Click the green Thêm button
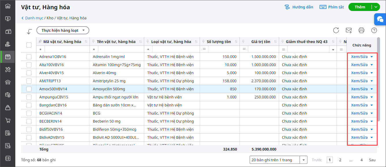The image size is (386, 167). click(x=360, y=7)
